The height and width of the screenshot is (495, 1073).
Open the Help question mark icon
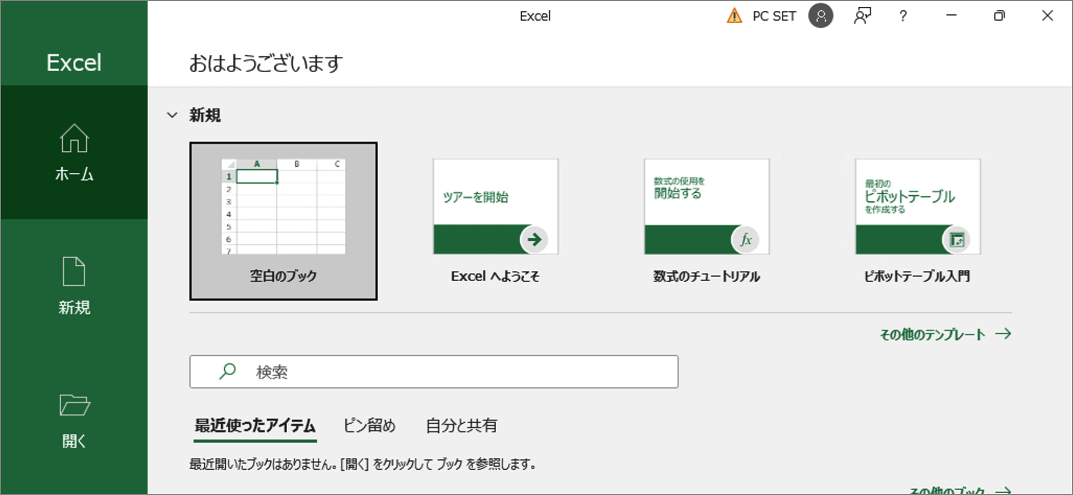(903, 16)
